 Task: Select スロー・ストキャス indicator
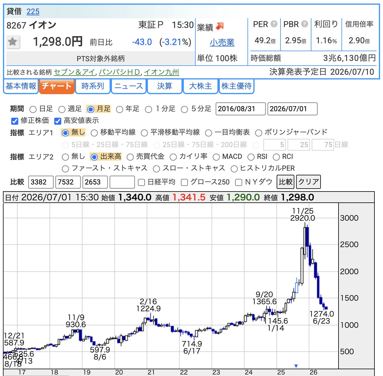[x=156, y=169]
